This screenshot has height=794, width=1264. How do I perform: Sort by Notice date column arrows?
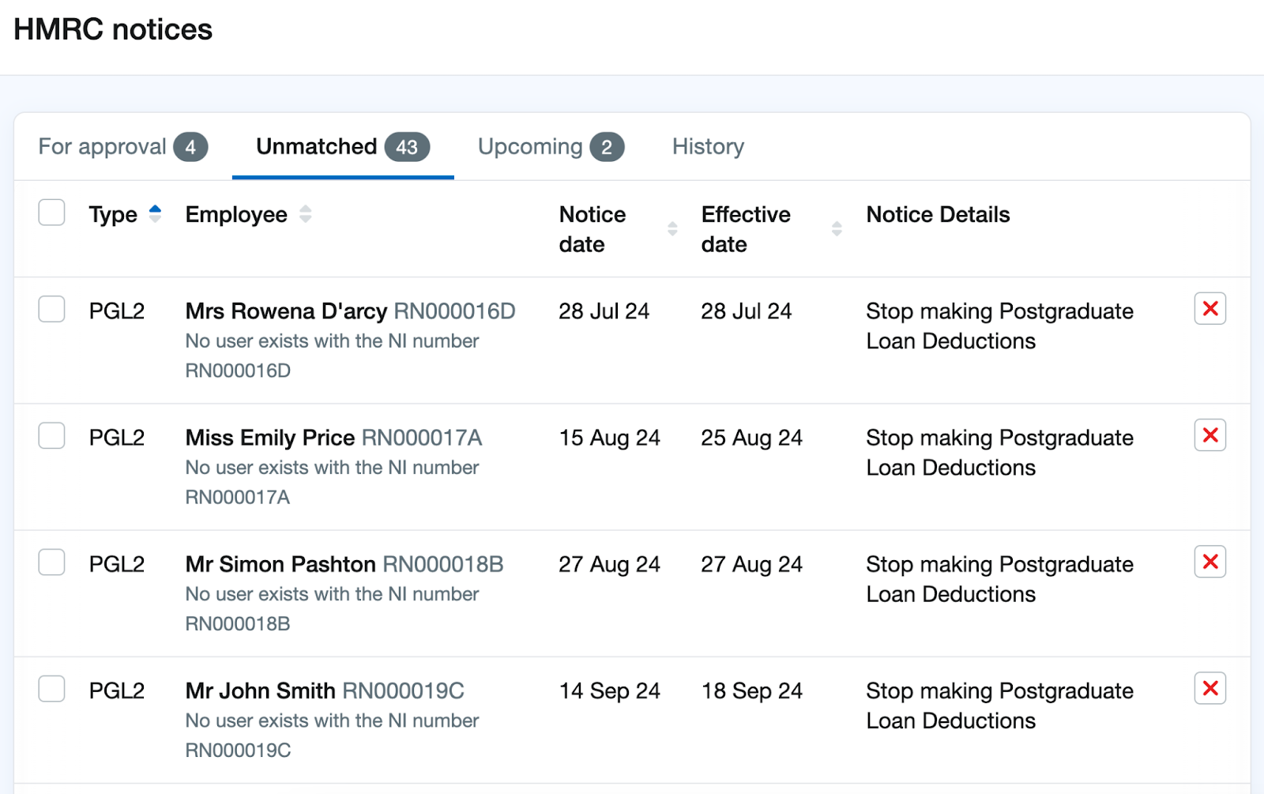point(672,229)
